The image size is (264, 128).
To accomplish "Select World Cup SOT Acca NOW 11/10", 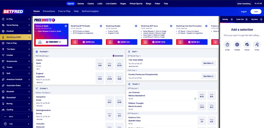I will (x=157, y=42).
